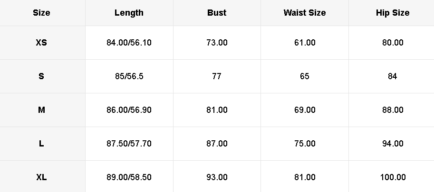Select the XS size row label
The width and height of the screenshot is (434, 192).
pos(41,43)
